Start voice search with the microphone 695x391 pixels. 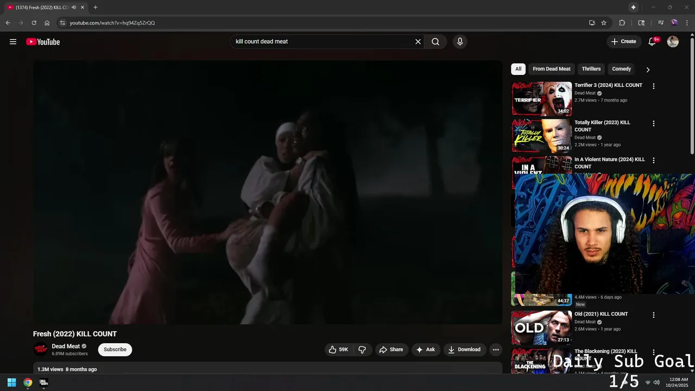tap(460, 42)
